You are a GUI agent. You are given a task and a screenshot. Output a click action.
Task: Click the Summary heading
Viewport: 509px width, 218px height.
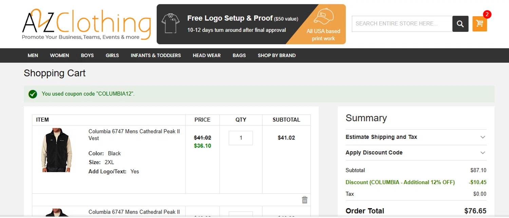click(x=366, y=118)
